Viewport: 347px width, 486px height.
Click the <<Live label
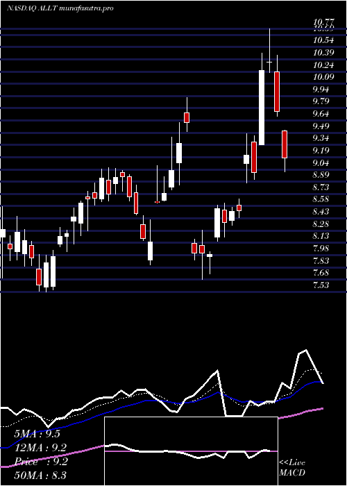point(292,463)
